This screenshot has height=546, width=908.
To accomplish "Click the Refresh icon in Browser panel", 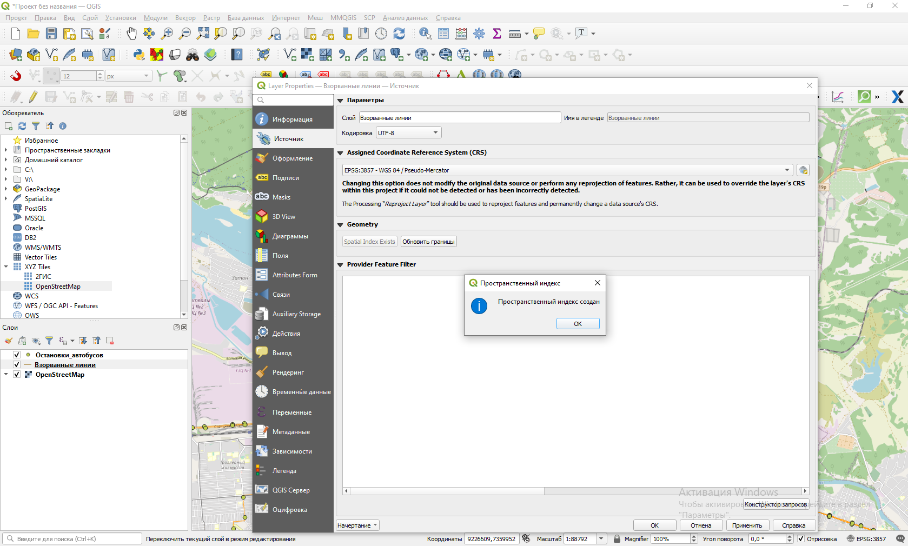I will [x=22, y=126].
